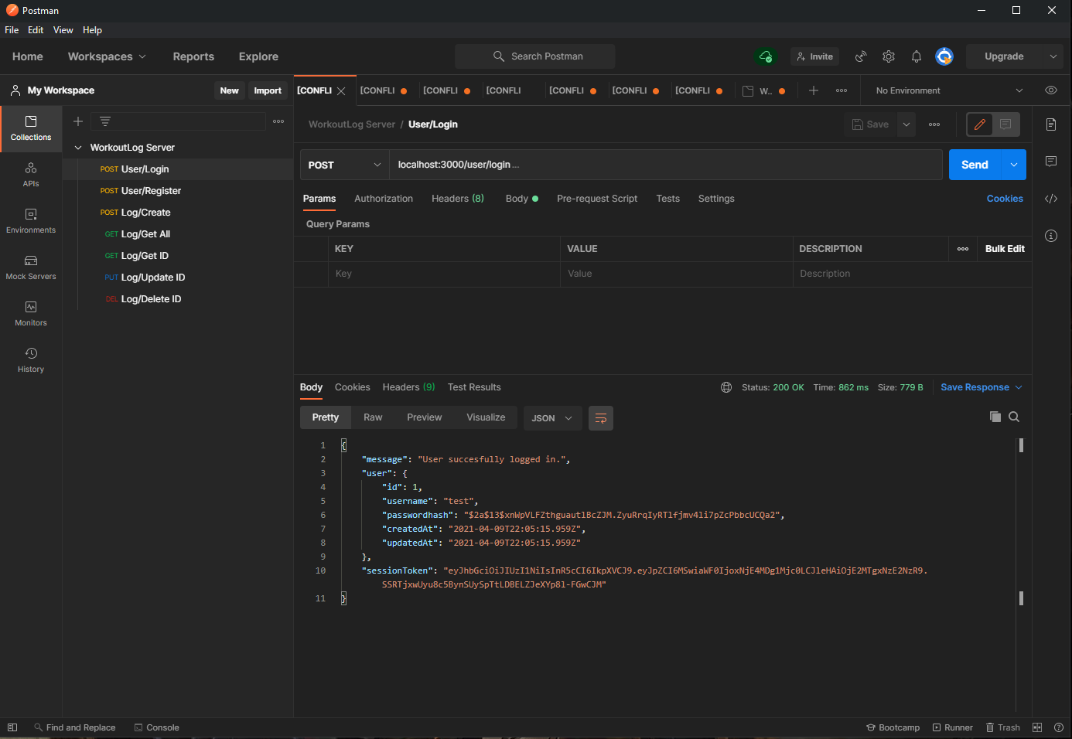This screenshot has width=1072, height=739.
Task: Select the Log/Delete ID request
Action: 151,299
